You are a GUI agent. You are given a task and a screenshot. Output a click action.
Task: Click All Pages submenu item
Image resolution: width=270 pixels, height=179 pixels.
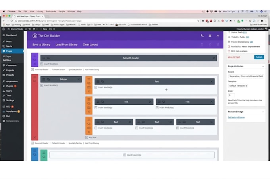7,56
